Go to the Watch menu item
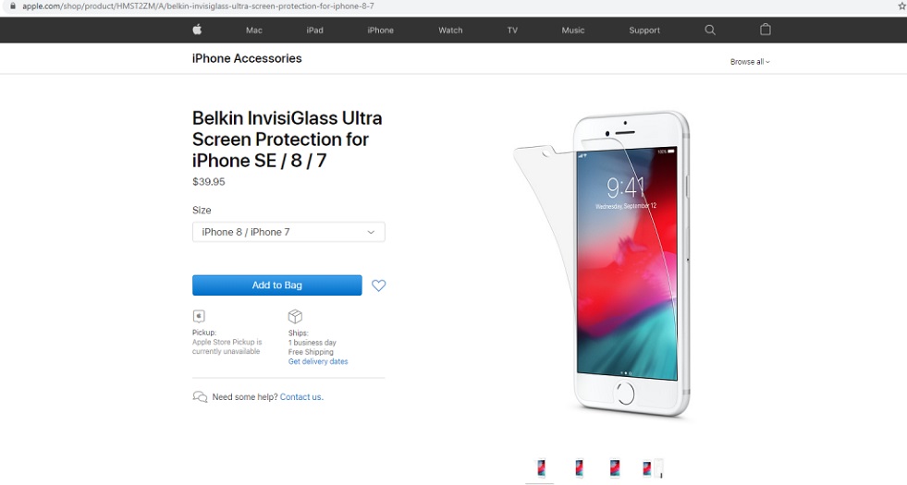 tap(450, 30)
